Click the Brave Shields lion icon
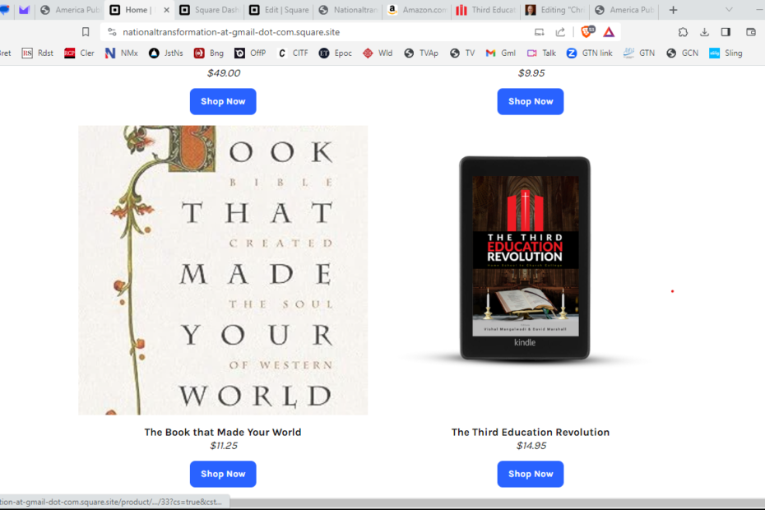This screenshot has width=765, height=510. (x=587, y=32)
